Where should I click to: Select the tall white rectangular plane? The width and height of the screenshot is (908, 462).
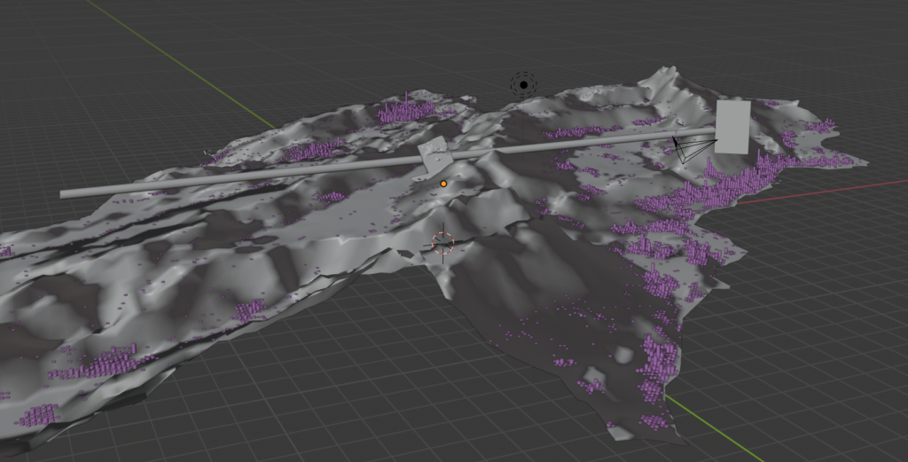pyautogui.click(x=733, y=128)
